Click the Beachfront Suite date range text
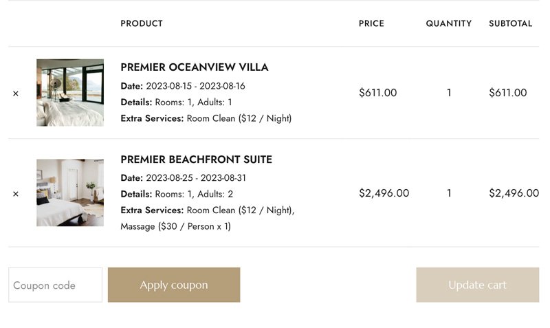 tap(195, 178)
